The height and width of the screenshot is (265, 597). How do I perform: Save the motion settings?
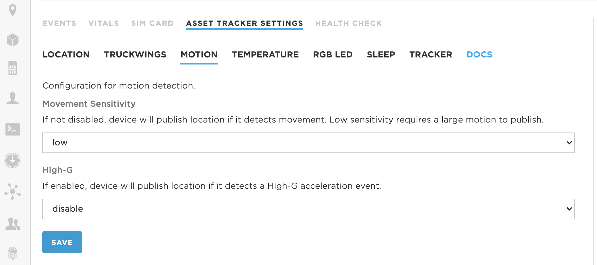coord(62,242)
